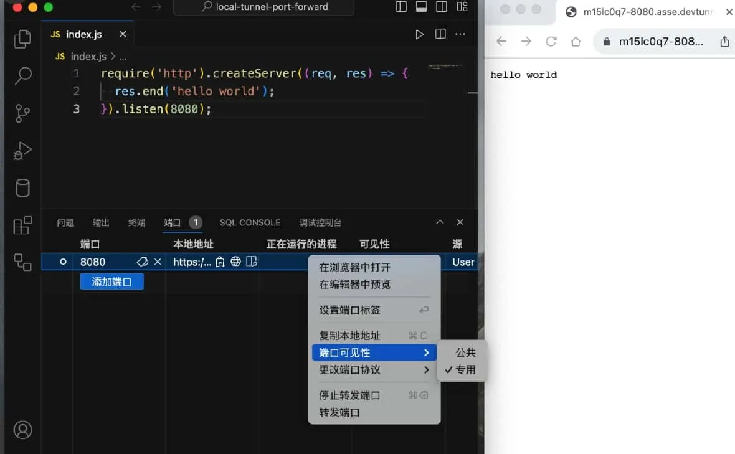
Task: Switch to the 终端 tab
Action: click(x=136, y=222)
